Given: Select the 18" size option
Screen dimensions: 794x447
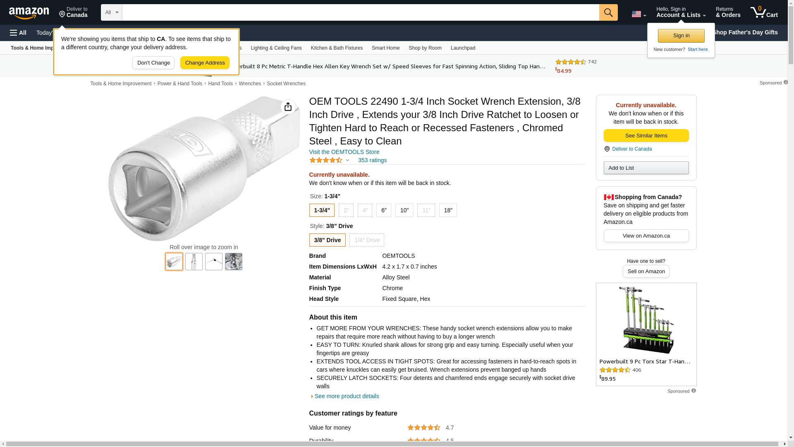Looking at the screenshot, I should tap(448, 210).
